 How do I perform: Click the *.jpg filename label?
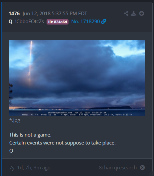15,121
